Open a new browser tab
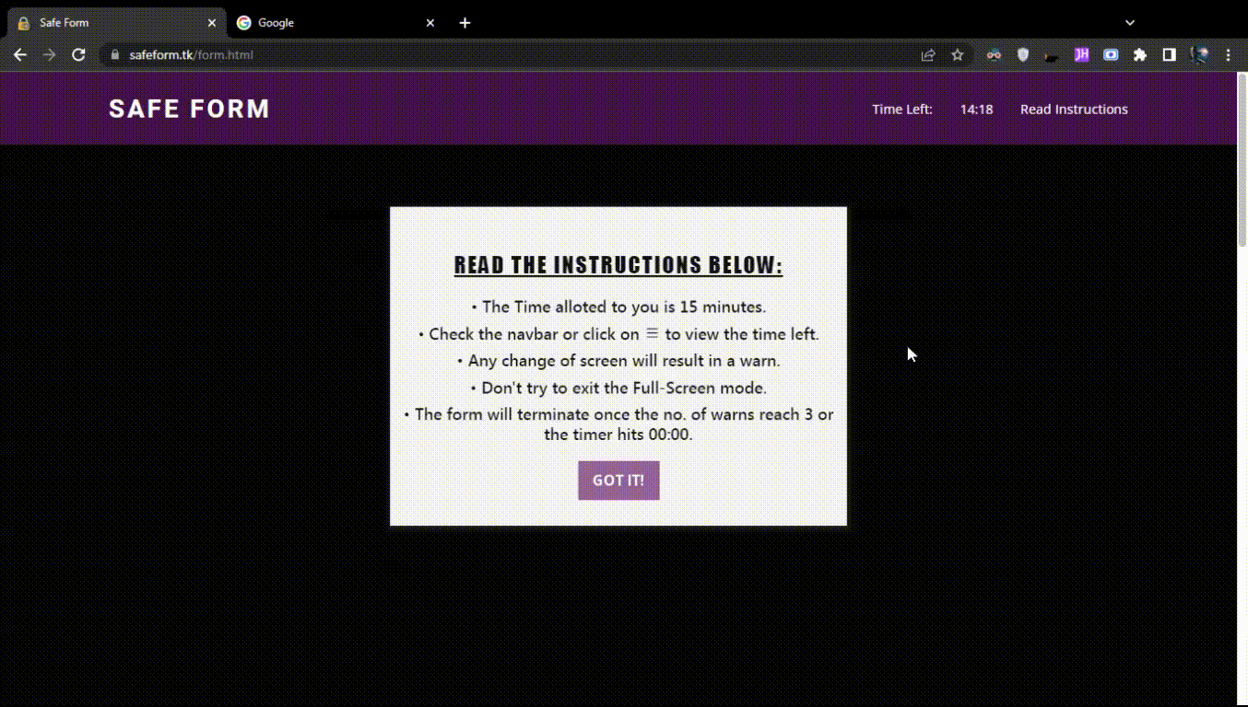The height and width of the screenshot is (707, 1248). tap(465, 22)
